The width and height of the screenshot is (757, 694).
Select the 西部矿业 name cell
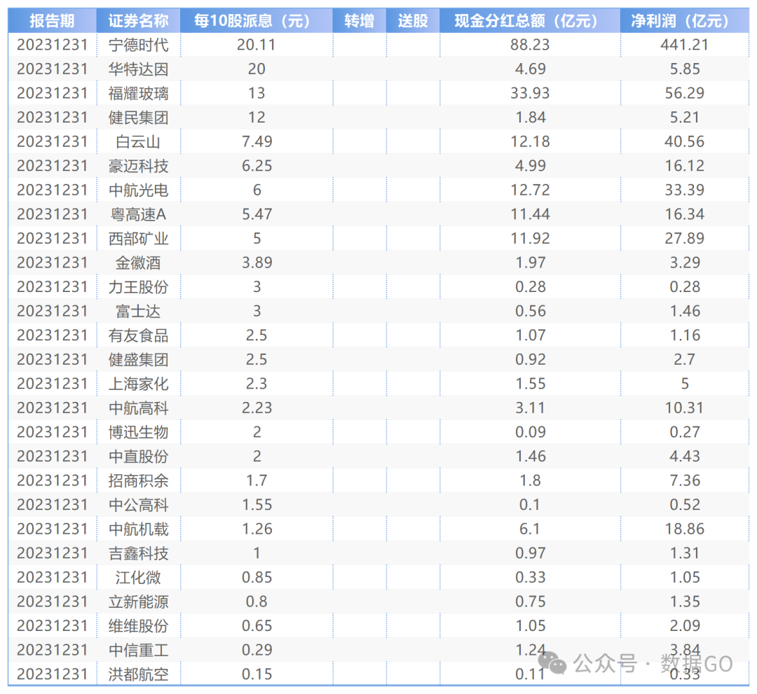pyautogui.click(x=139, y=238)
